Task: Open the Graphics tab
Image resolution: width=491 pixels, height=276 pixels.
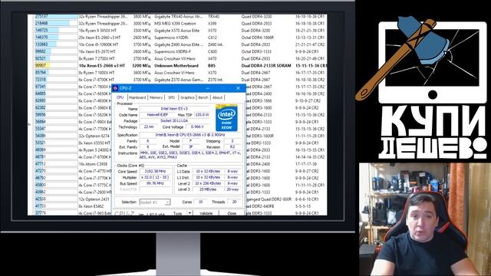Action: pyautogui.click(x=187, y=97)
